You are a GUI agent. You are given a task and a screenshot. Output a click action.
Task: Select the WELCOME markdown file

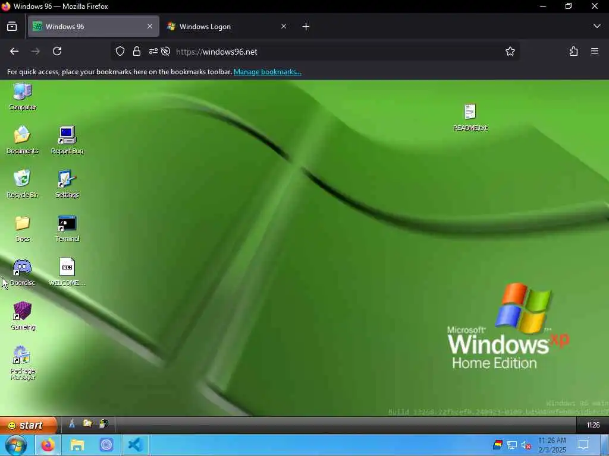point(67,272)
